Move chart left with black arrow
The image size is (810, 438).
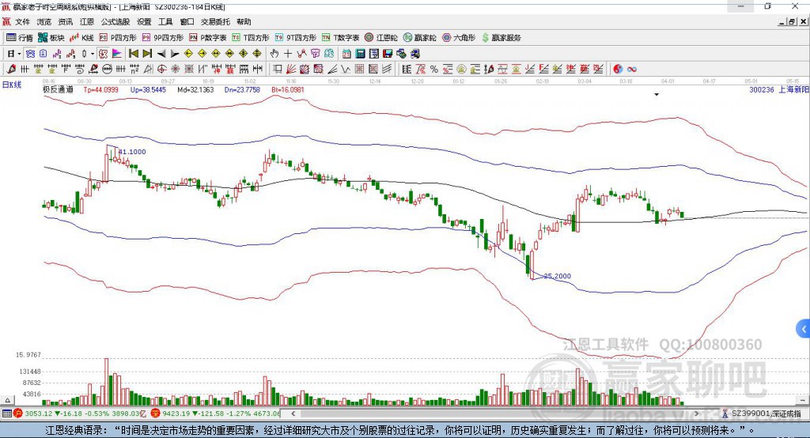[161, 54]
